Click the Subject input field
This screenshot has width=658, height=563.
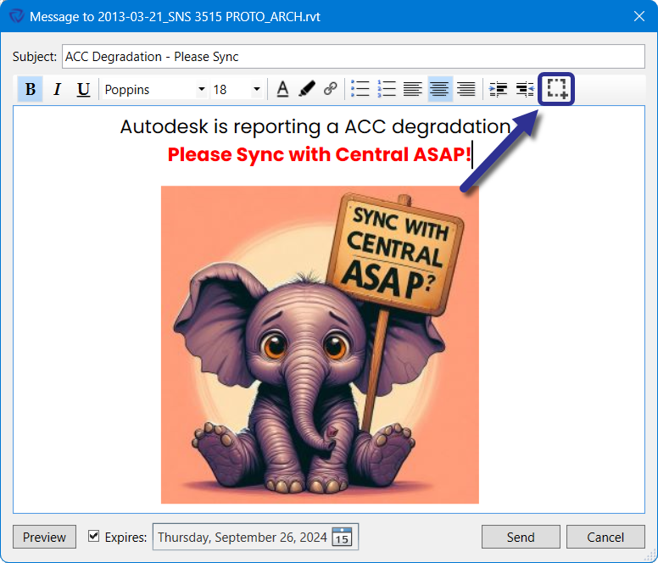point(354,57)
